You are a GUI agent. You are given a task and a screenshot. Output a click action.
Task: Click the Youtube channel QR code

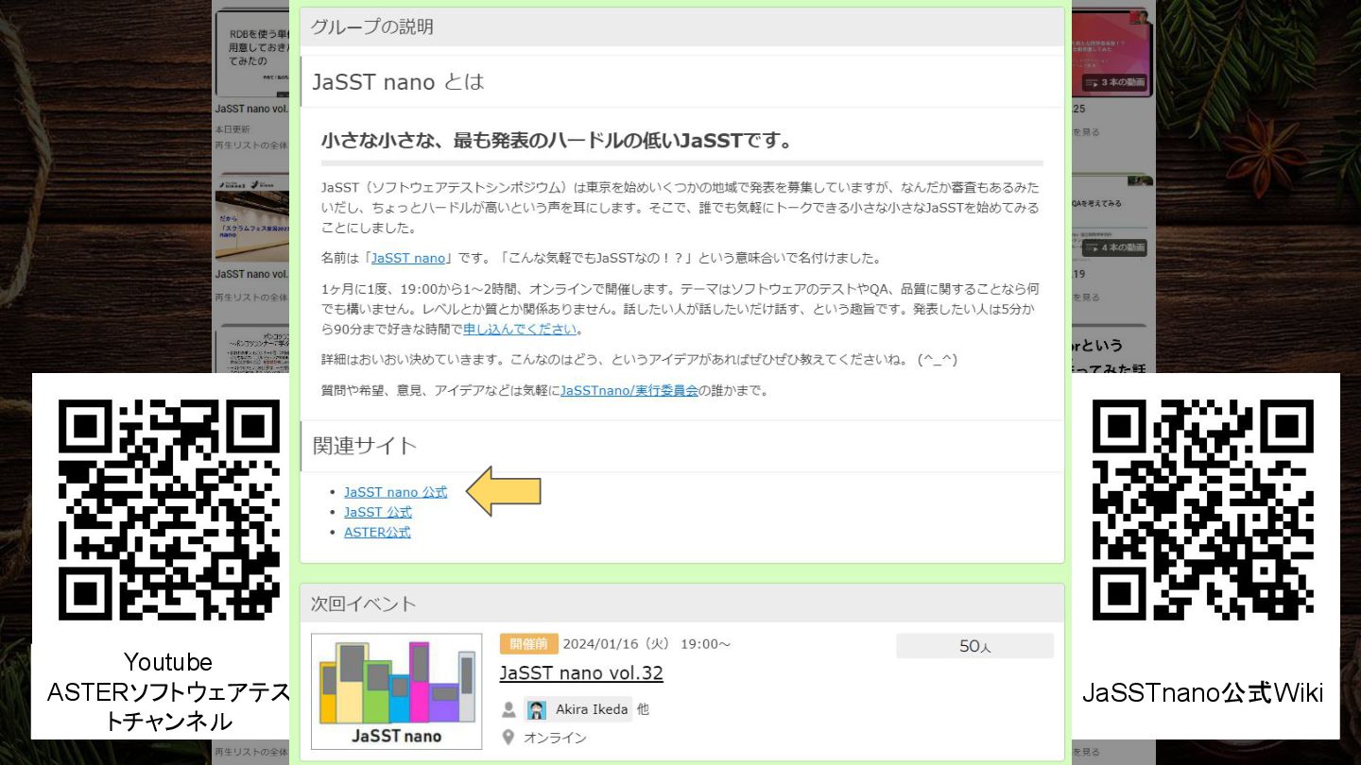pyautogui.click(x=170, y=510)
